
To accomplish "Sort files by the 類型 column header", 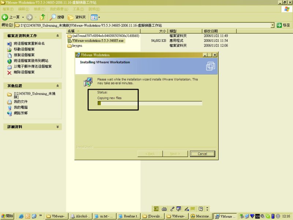I will click(x=185, y=31).
